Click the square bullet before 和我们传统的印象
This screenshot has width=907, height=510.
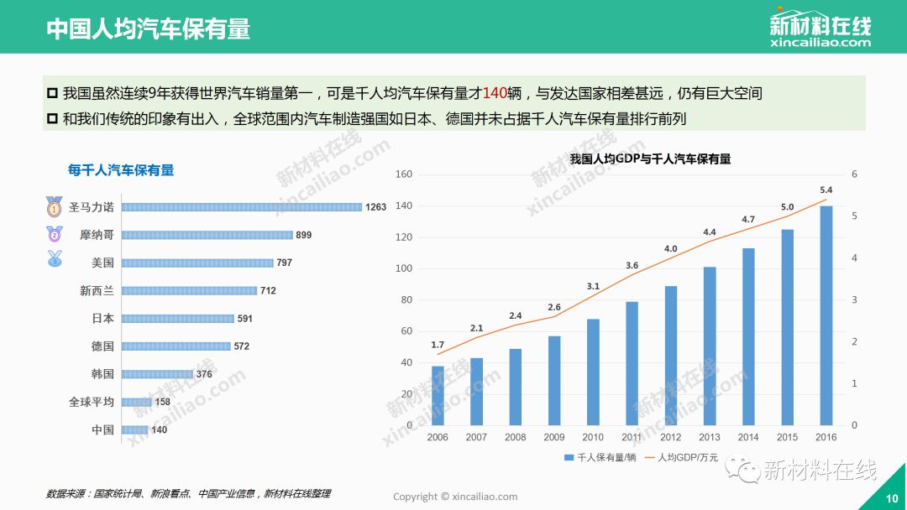[52, 119]
